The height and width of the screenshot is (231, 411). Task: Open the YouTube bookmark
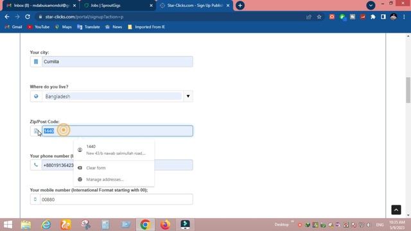(x=39, y=27)
